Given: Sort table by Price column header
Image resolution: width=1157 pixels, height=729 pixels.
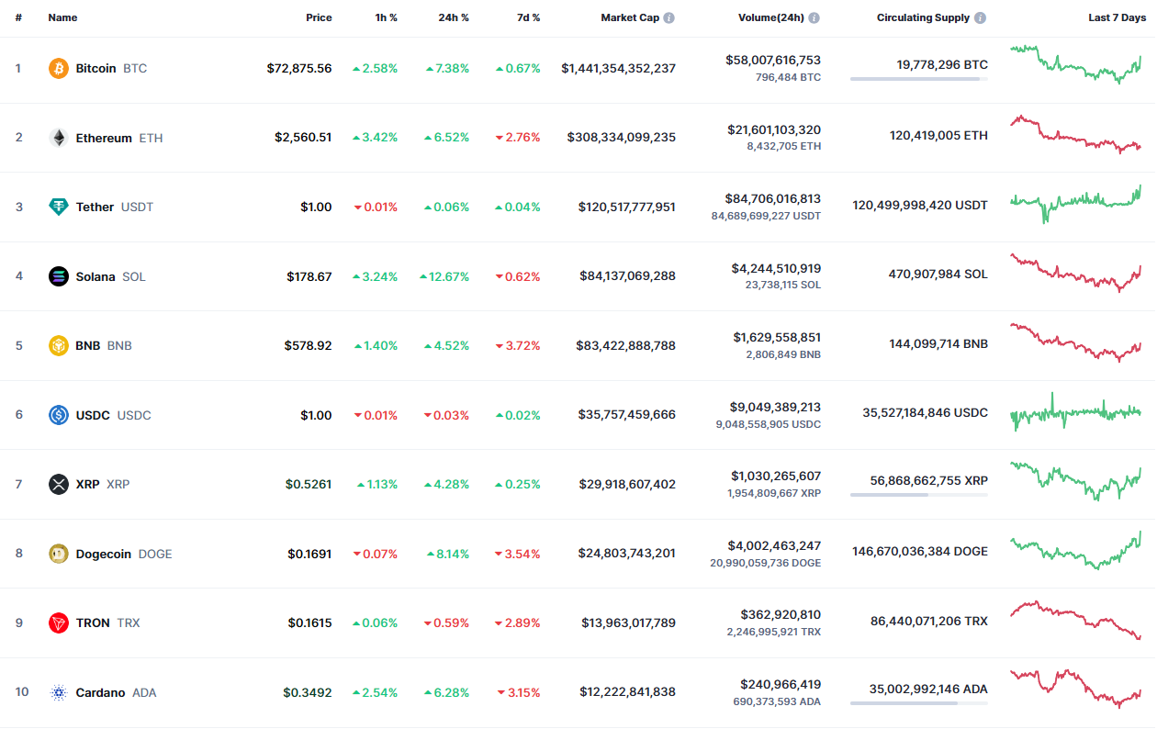Looking at the screenshot, I should click(319, 17).
